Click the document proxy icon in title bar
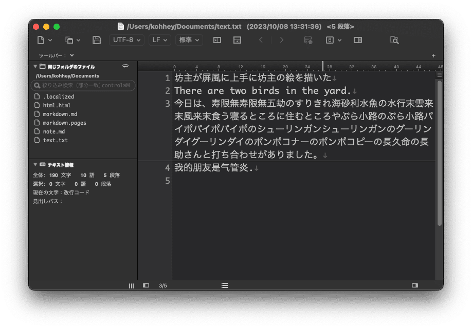 [121, 27]
